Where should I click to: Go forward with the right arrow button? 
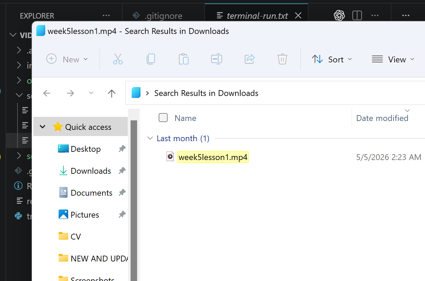coord(70,93)
